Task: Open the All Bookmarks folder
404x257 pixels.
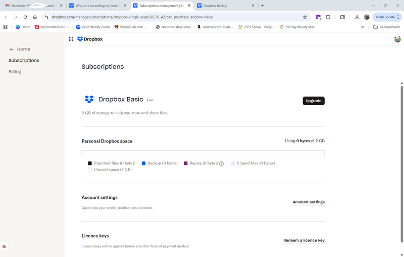Action: [387, 27]
